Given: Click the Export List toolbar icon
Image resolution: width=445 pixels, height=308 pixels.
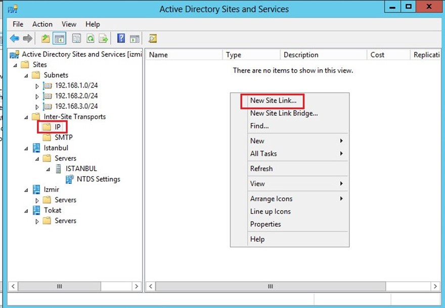Looking at the screenshot, I should (x=103, y=38).
